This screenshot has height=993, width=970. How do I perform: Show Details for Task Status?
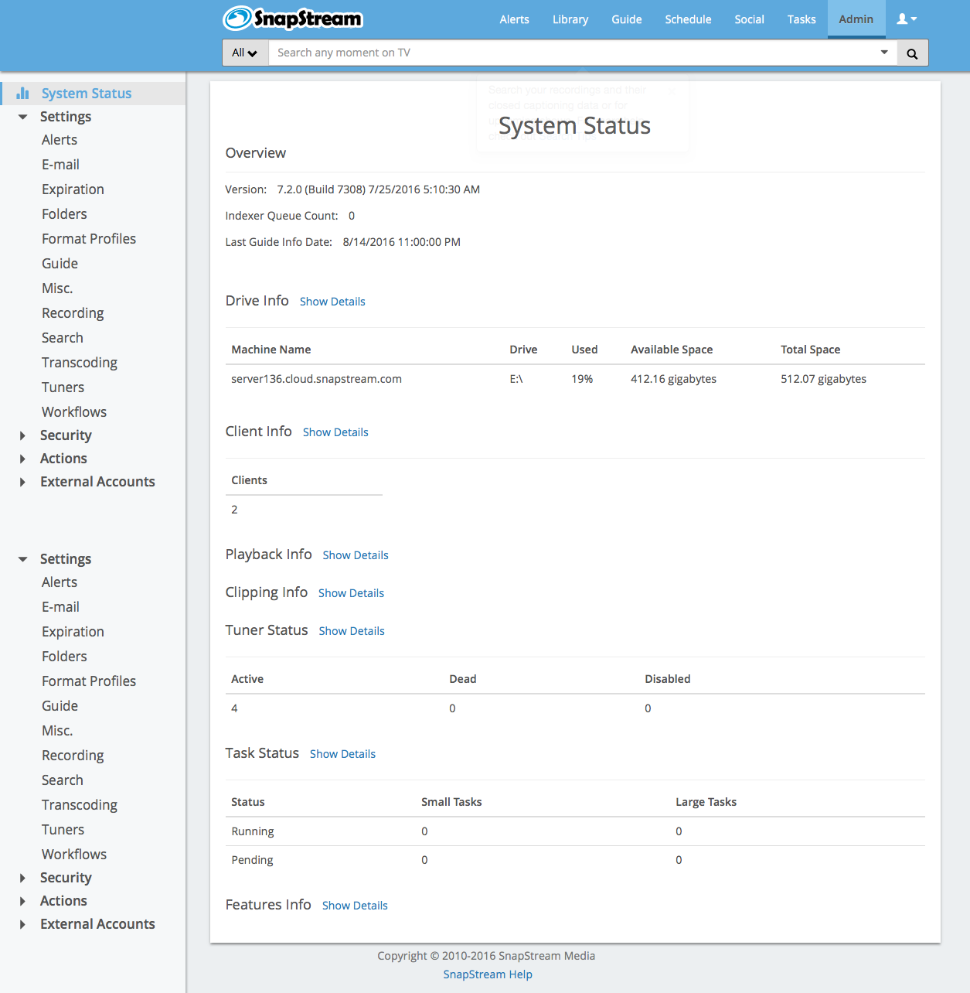click(342, 754)
